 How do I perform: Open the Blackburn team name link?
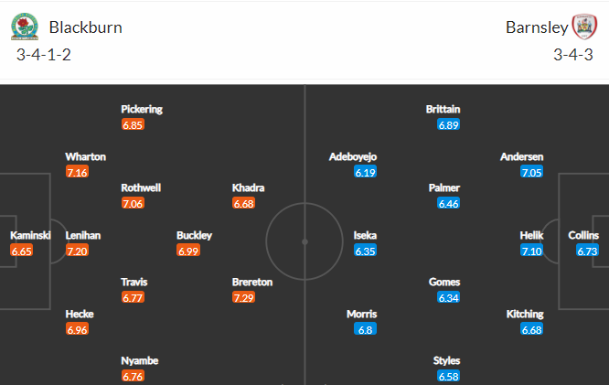pyautogui.click(x=85, y=27)
